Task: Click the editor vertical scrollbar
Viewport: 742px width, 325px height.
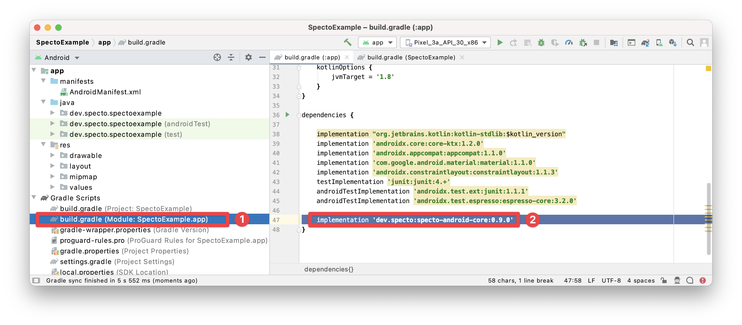Action: [709, 219]
